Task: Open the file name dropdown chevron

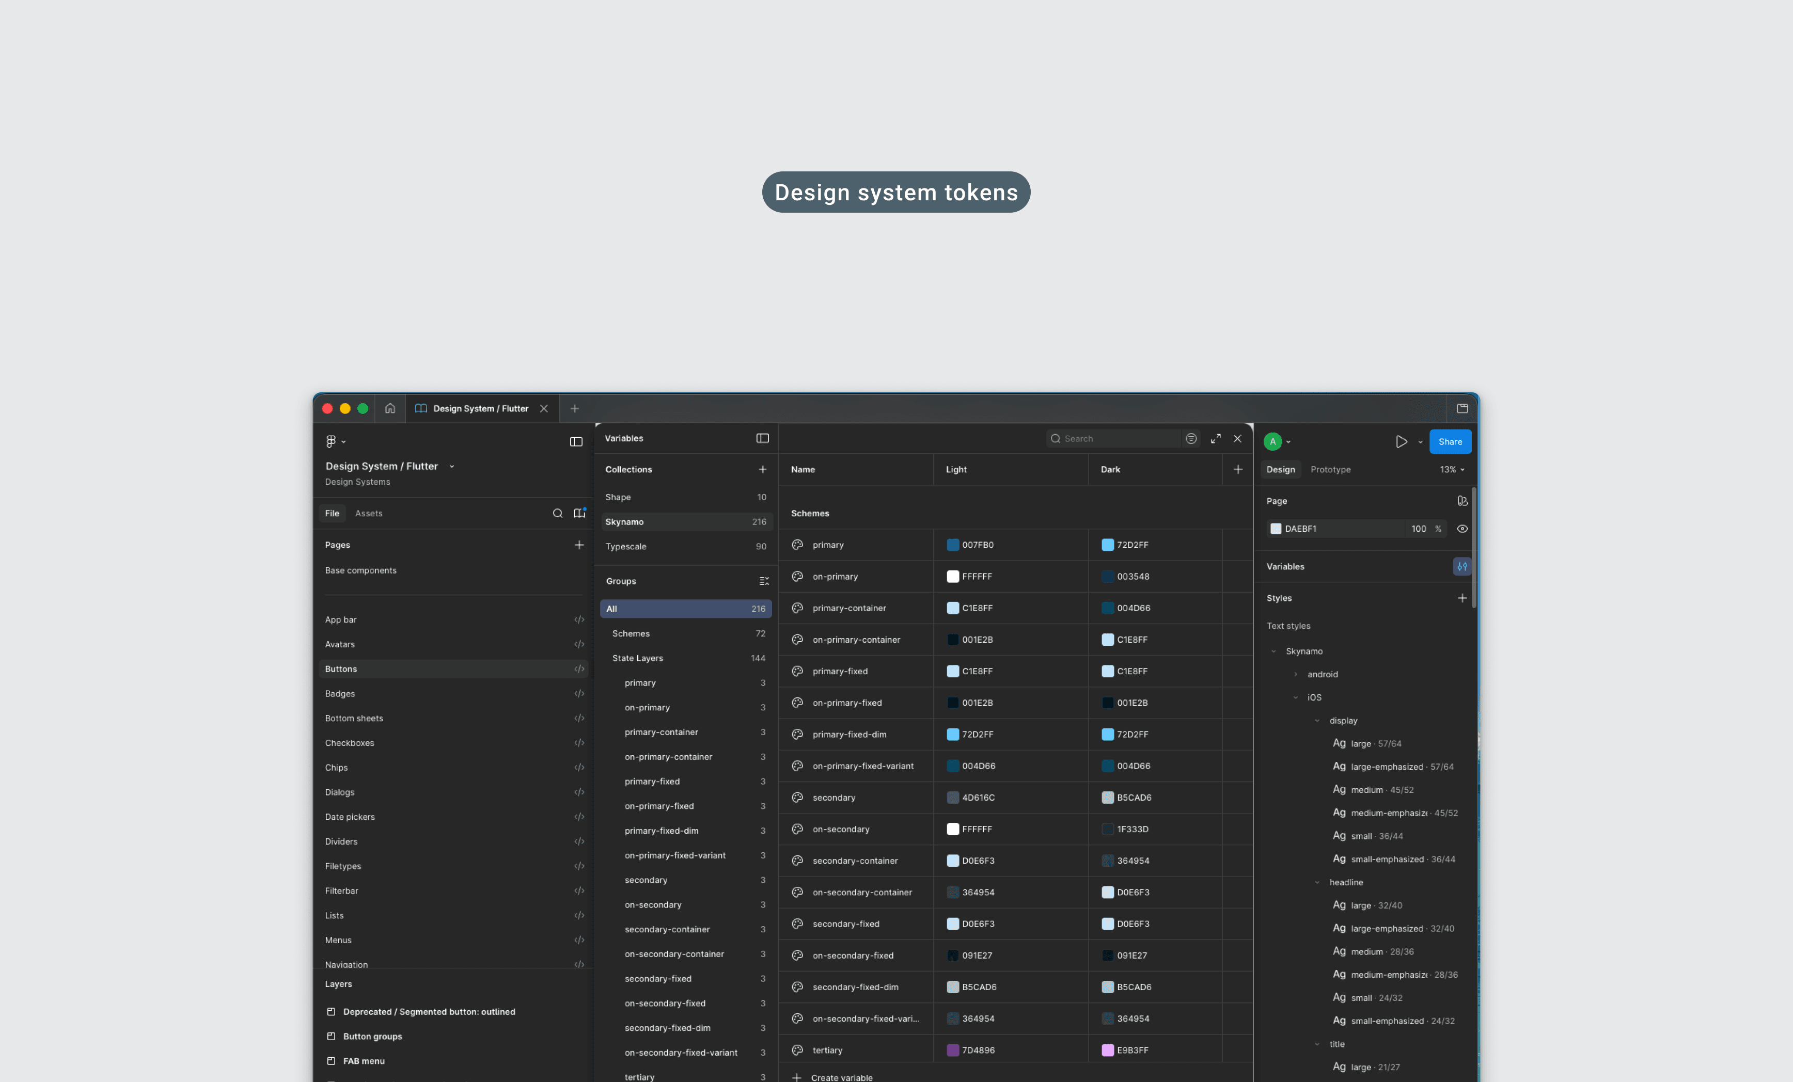Action: click(452, 467)
